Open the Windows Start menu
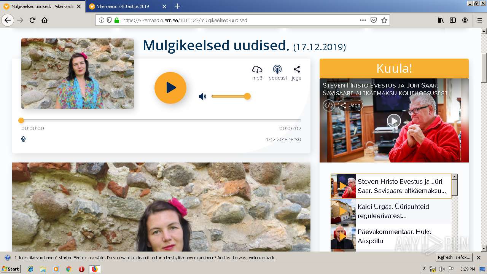Screen dimensions: 487x274 point(11,269)
